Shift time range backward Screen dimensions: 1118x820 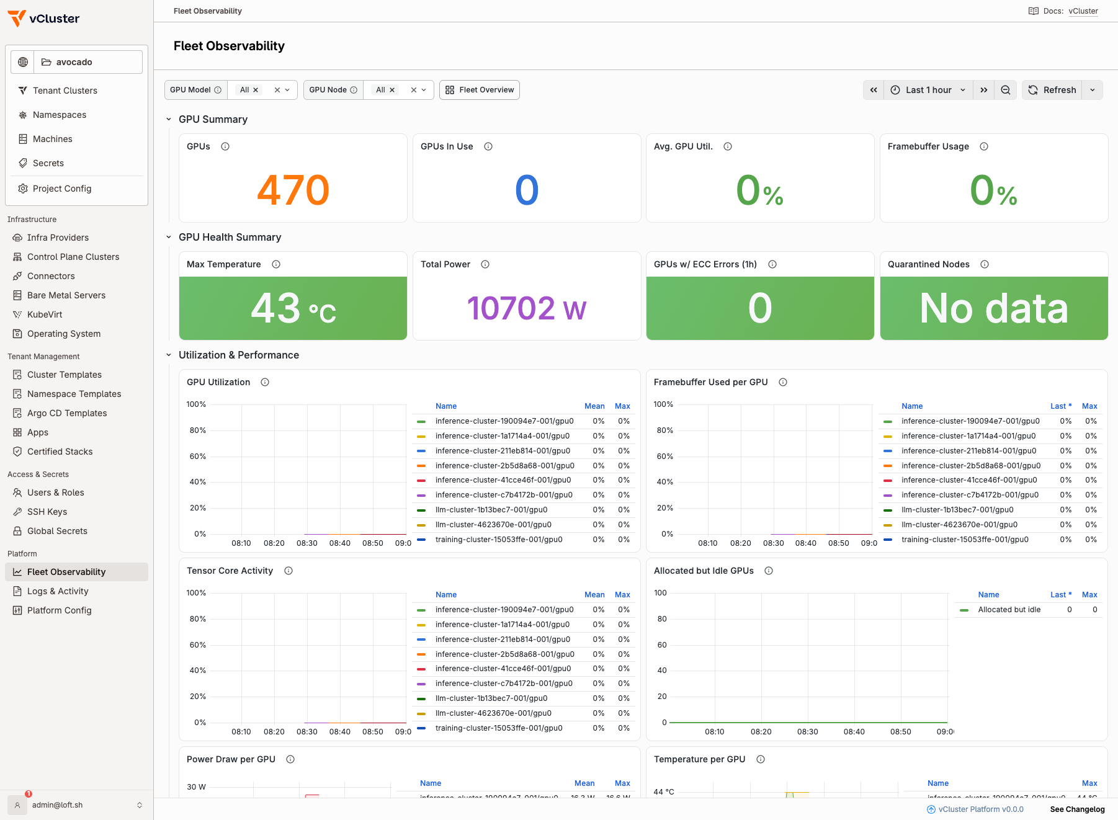874,90
